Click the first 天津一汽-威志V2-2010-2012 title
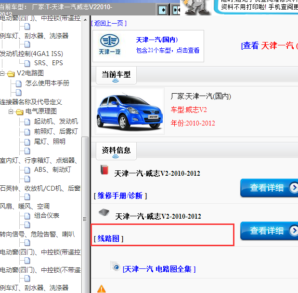This screenshot has width=298, height=293. tap(157, 174)
